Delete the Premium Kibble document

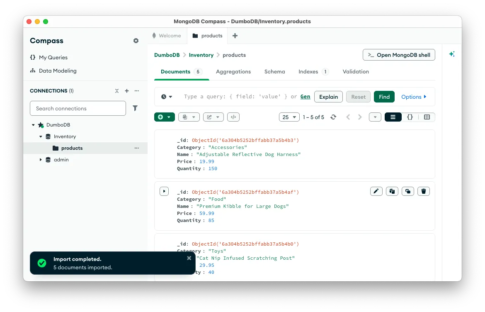424,192
